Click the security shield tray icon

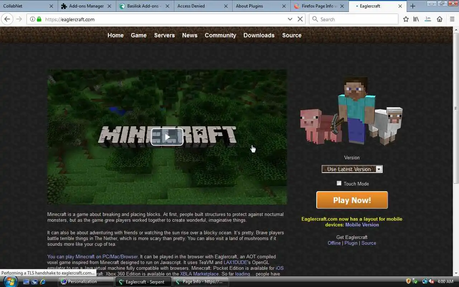coord(408,282)
